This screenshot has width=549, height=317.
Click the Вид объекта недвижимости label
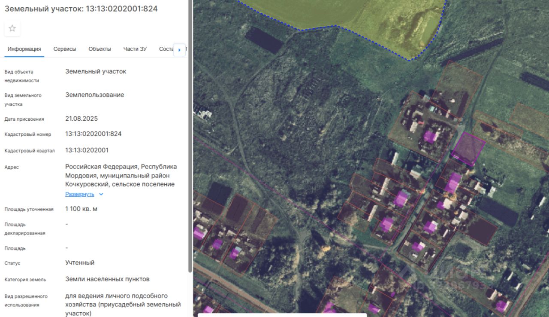pos(22,76)
